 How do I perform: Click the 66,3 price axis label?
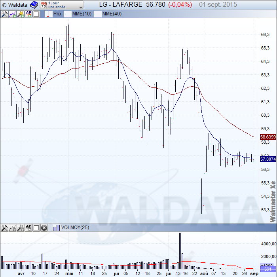click(x=265, y=34)
